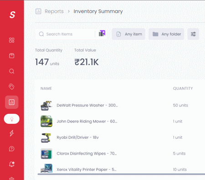Image resolution: width=205 pixels, height=180 pixels.
Task: Select 'DeWalt Pressure Washer - 300...' row name
Action: tap(87, 105)
